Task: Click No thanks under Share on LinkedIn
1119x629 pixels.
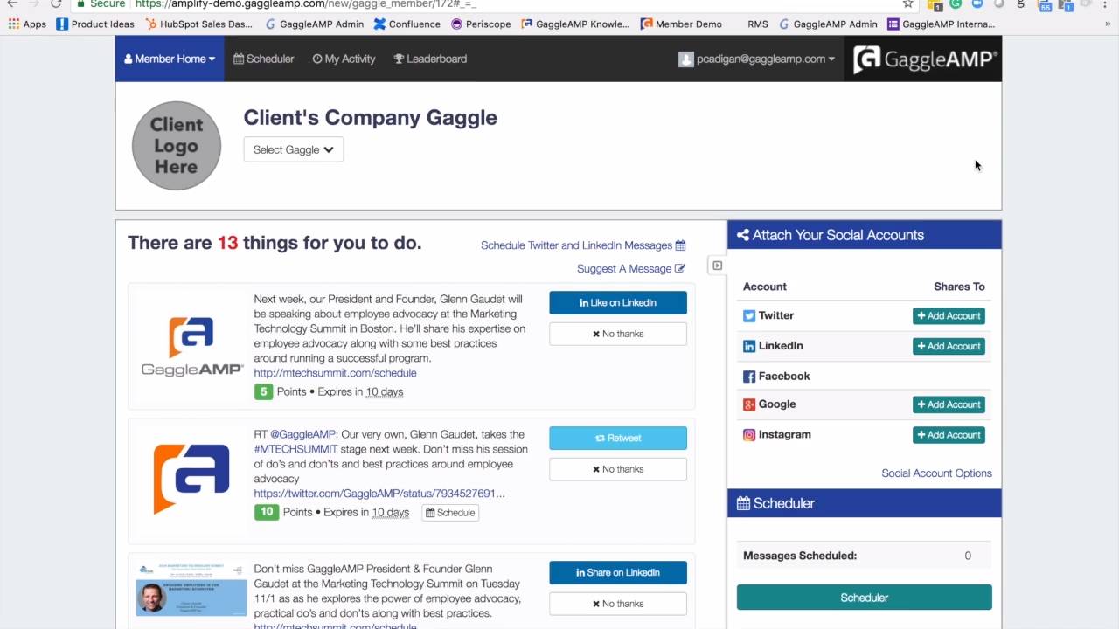Action: 618,604
